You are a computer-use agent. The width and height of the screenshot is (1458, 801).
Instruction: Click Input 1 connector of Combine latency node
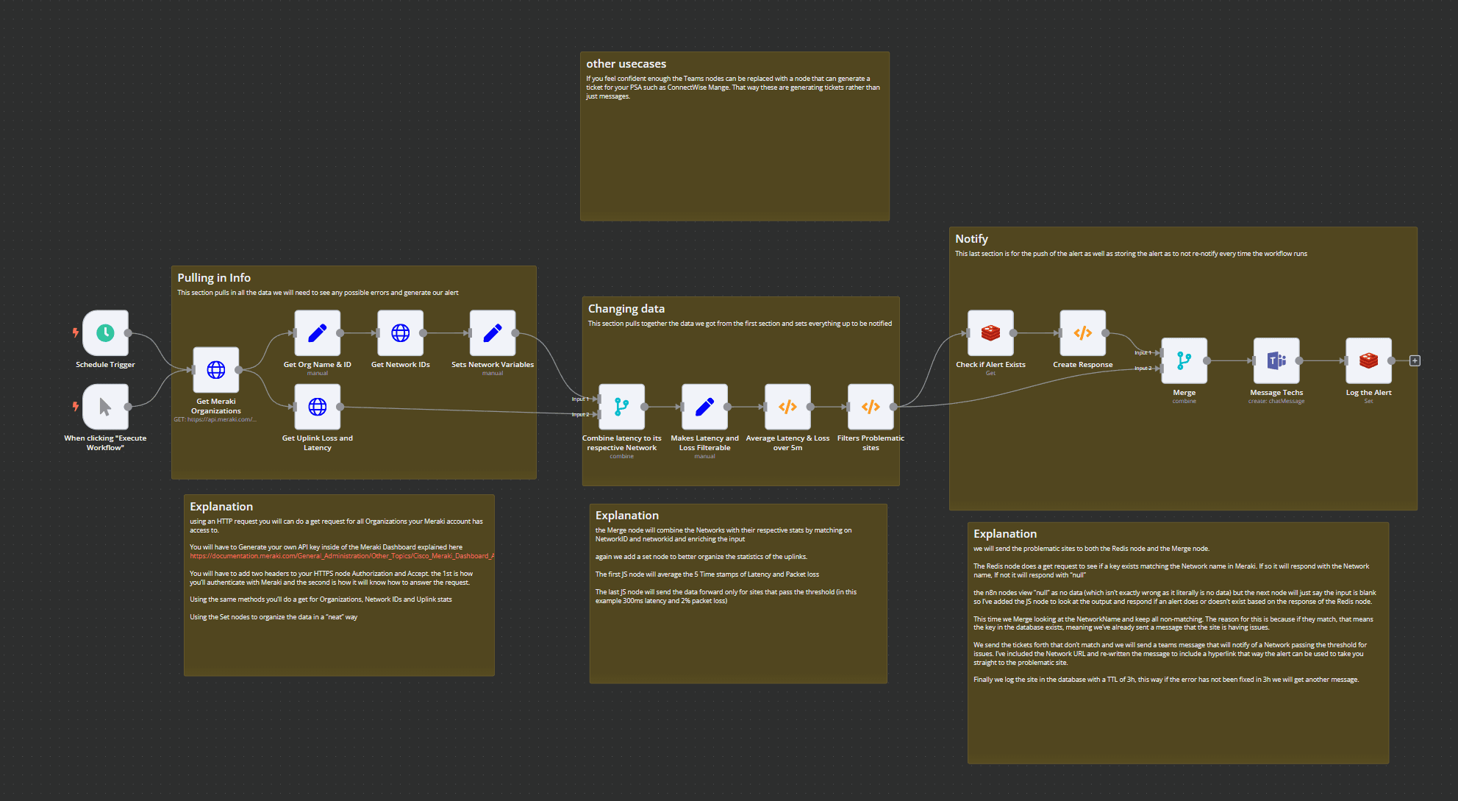[599, 399]
